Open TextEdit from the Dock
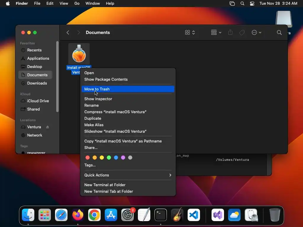 point(144,215)
